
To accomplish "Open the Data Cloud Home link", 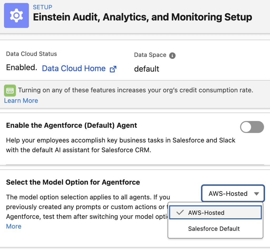I will pyautogui.click(x=74, y=68).
